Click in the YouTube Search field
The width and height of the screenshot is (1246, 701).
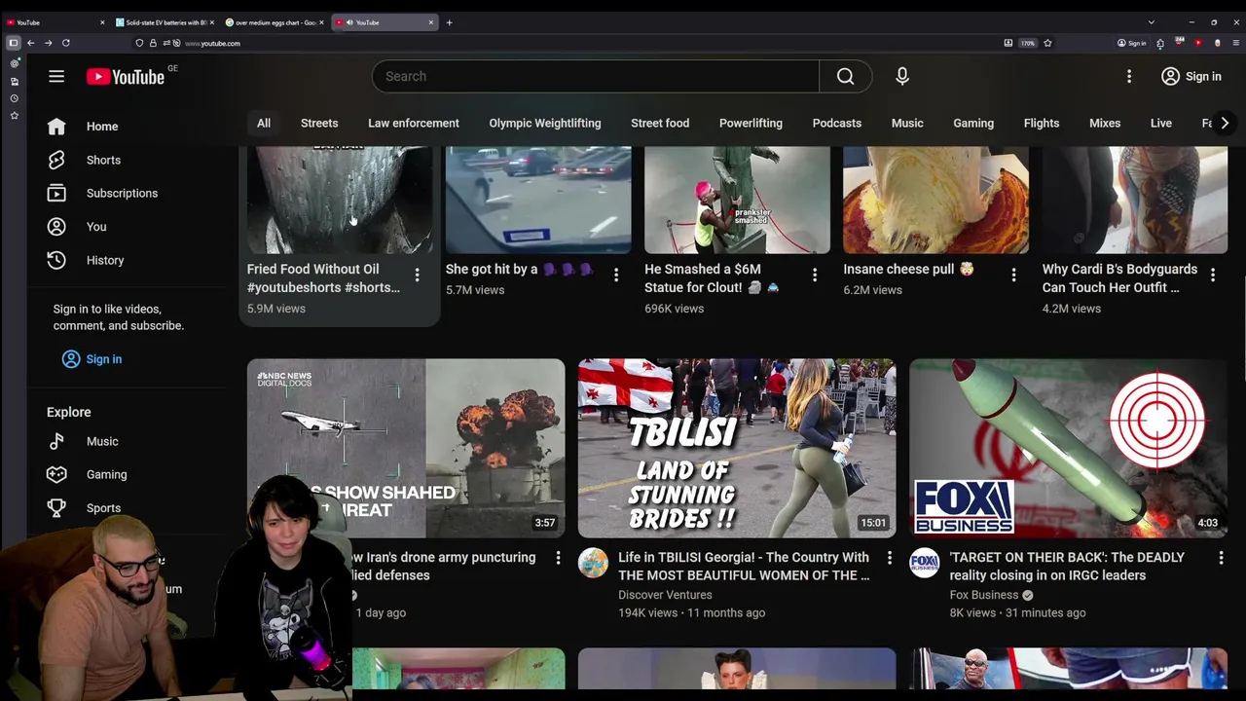point(596,76)
